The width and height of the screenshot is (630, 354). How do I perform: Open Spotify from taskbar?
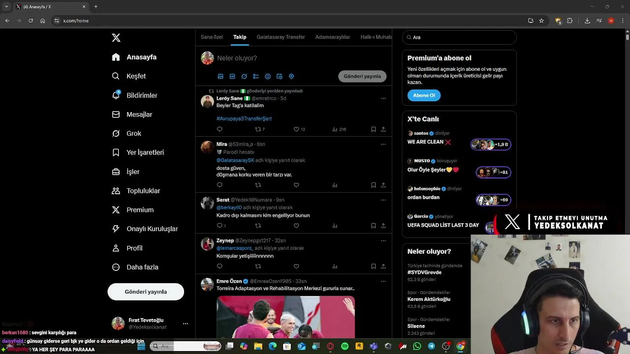[x=345, y=347]
